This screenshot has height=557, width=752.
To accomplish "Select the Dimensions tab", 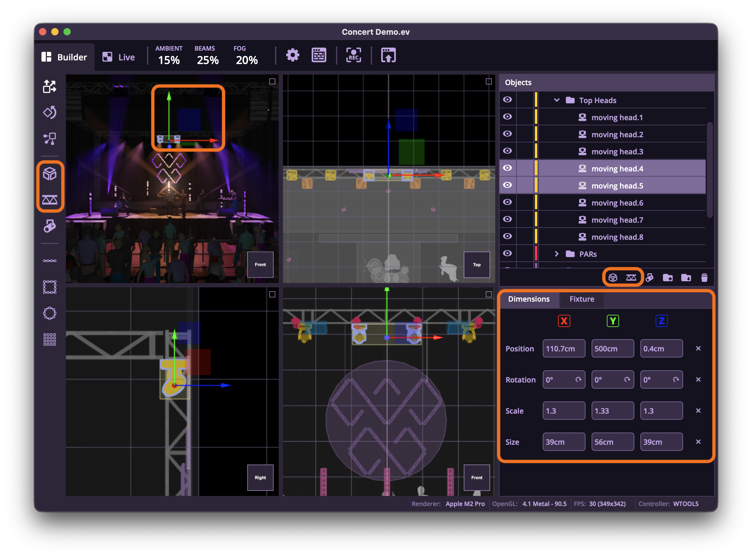I will 529,299.
